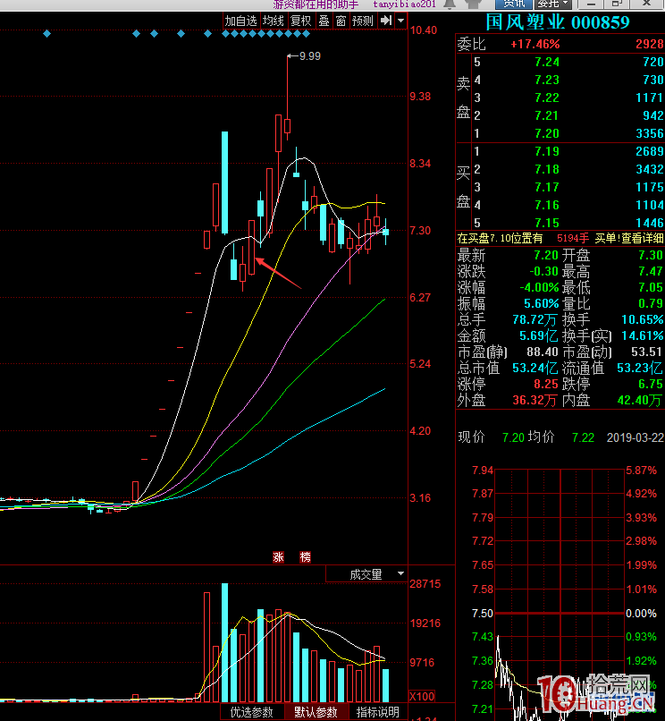This screenshot has width=665, height=721.
Task: Click the notification bell icon
Action: 450,4
